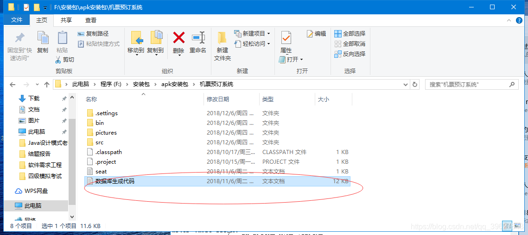
Task: Switch to the Share (共享) ribbon tab
Action: coord(66,20)
